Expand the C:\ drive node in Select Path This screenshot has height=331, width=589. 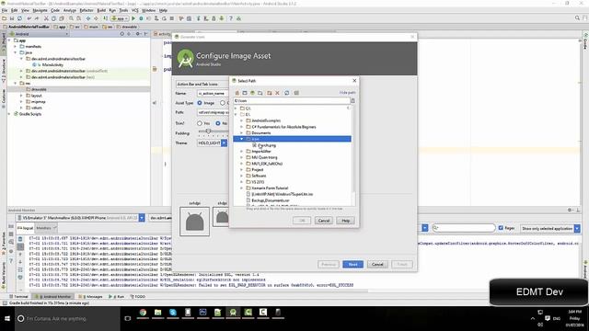236,108
